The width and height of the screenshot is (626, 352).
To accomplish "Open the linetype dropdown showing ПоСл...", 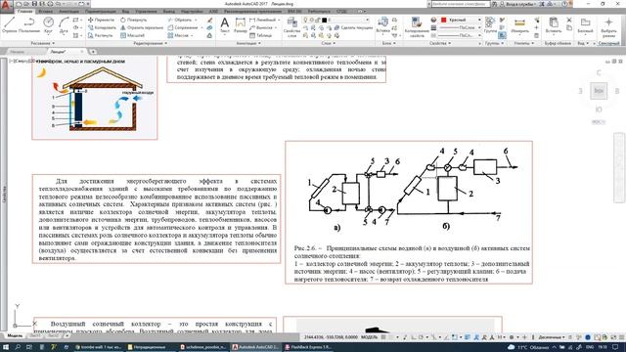I will pyautogui.click(x=461, y=35).
